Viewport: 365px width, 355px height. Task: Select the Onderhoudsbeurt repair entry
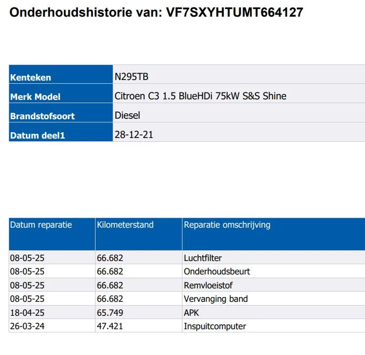(217, 272)
